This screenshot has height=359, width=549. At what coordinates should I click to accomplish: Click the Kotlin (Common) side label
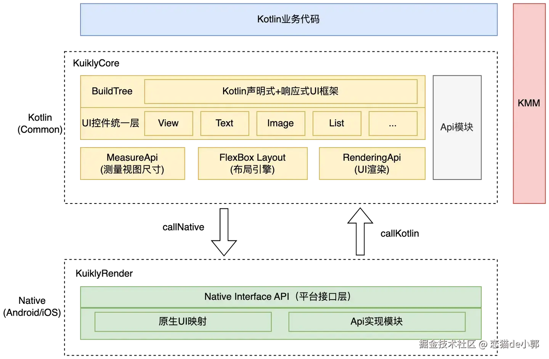tap(40, 124)
